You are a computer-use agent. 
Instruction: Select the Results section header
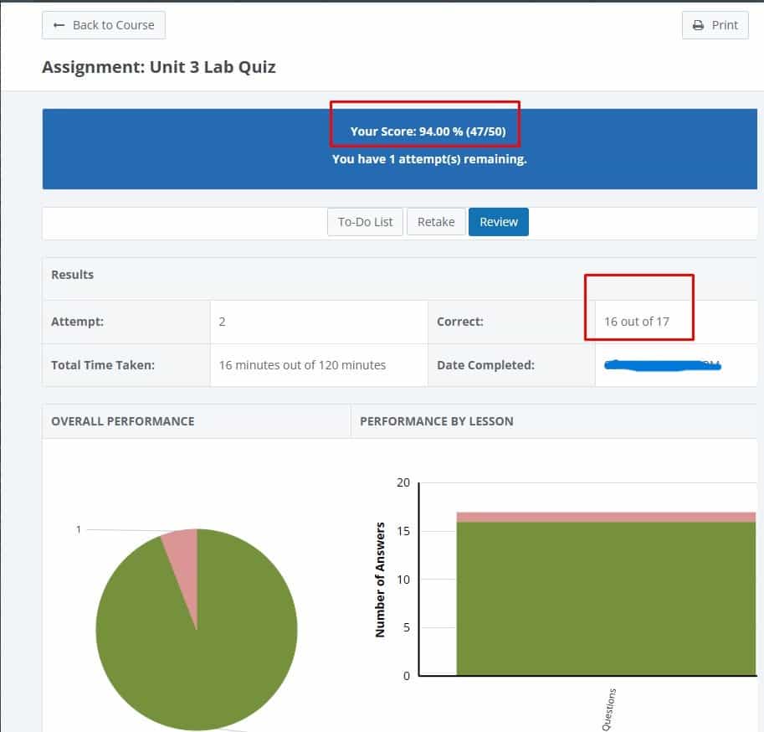point(73,275)
